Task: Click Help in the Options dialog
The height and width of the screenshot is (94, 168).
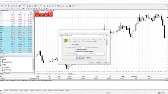Action: [x=106, y=63]
